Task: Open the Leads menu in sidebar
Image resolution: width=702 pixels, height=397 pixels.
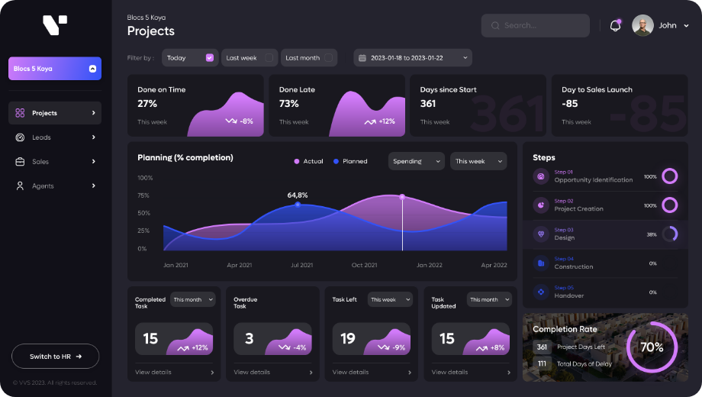Action: click(x=55, y=137)
